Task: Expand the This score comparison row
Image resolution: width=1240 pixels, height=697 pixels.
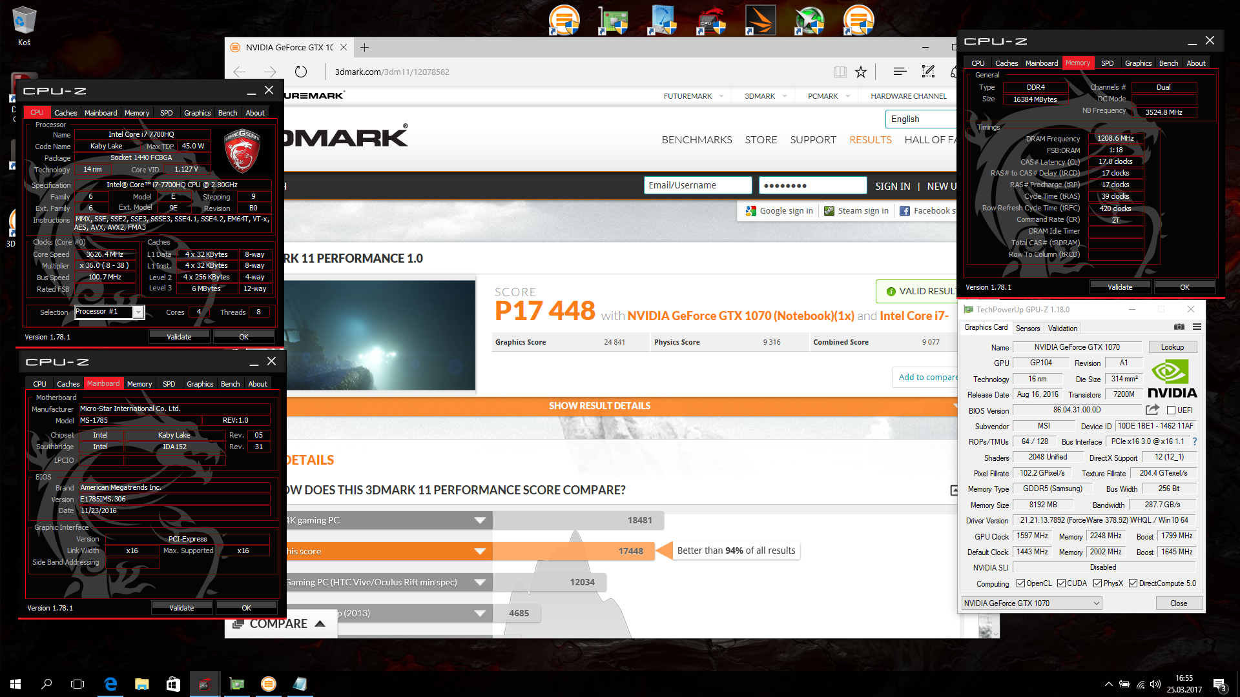Action: pos(480,551)
